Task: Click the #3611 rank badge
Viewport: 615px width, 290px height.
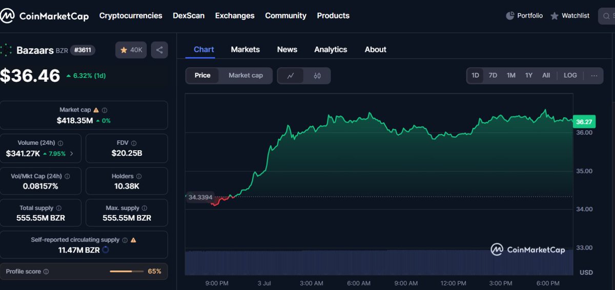Action: [x=83, y=50]
